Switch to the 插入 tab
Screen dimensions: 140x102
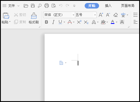point(108,6)
